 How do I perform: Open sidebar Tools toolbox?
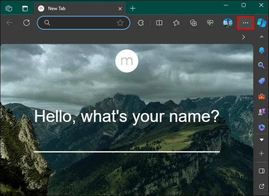click(262, 97)
